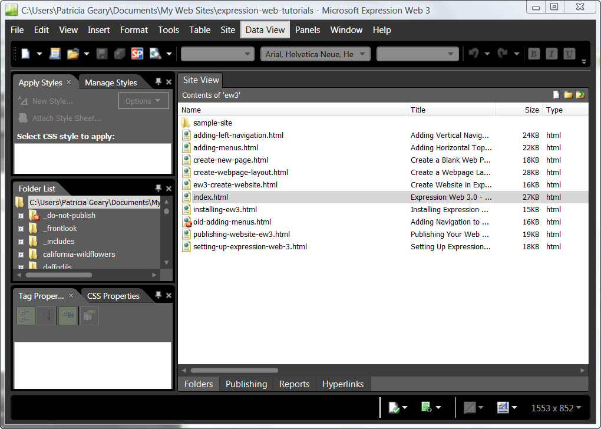Sort files by the Size column header
This screenshot has width=601, height=429.
[x=519, y=110]
